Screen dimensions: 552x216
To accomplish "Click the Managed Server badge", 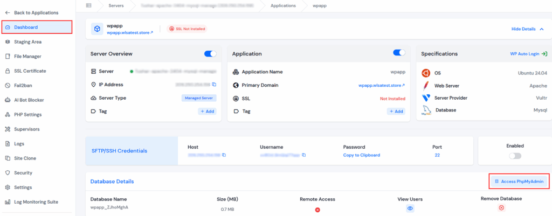I will point(199,98).
